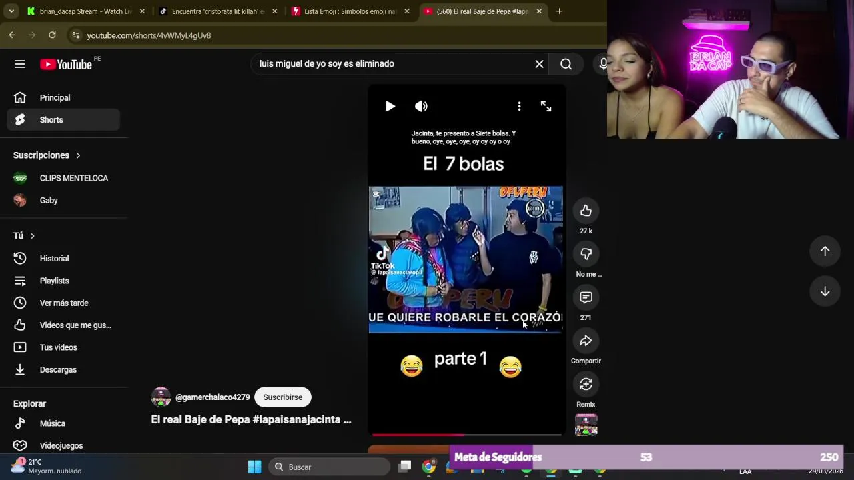Mute the Short's volume
This screenshot has height=480, width=854.
tap(421, 106)
